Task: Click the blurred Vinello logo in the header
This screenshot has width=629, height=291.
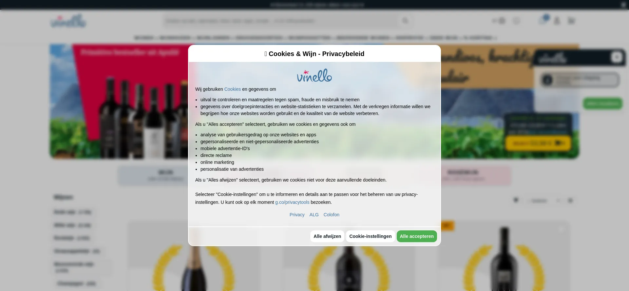Action: [68, 21]
